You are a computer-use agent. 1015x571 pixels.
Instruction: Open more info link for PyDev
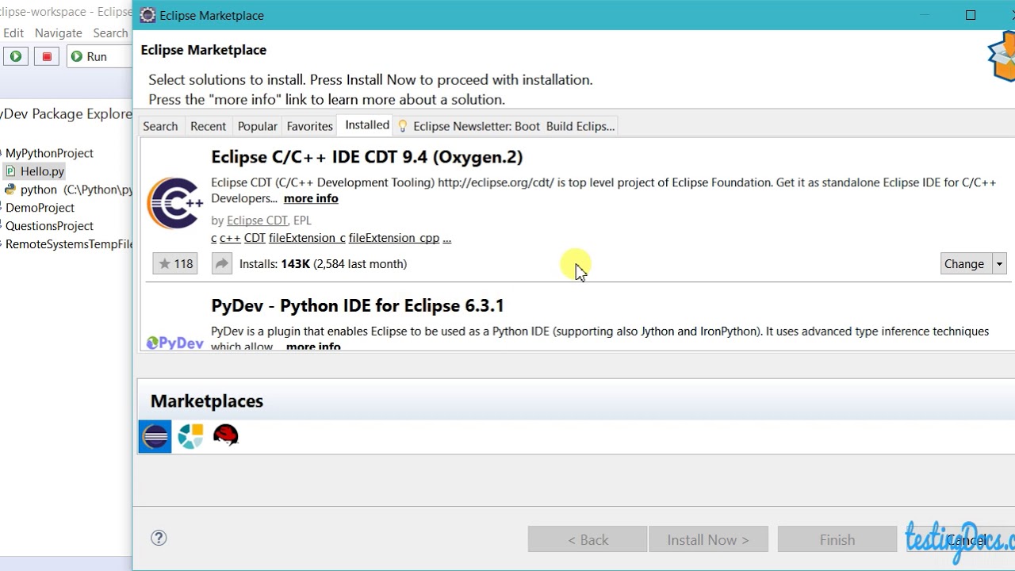click(x=313, y=347)
